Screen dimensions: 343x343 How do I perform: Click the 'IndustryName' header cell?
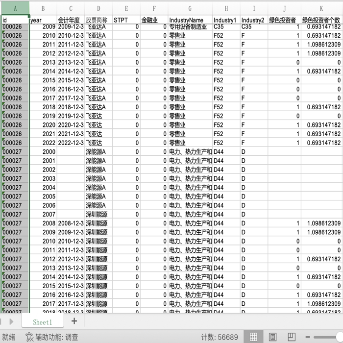190,20
